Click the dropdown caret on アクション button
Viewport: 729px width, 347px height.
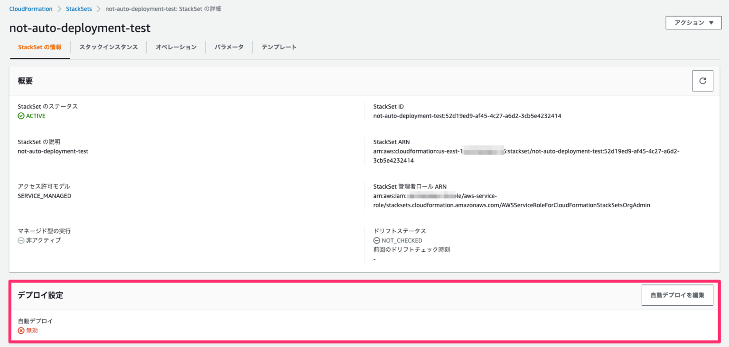(711, 22)
